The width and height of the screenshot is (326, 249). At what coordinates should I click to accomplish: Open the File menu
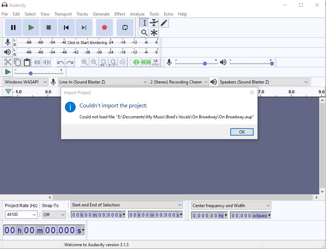pyautogui.click(x=5, y=14)
